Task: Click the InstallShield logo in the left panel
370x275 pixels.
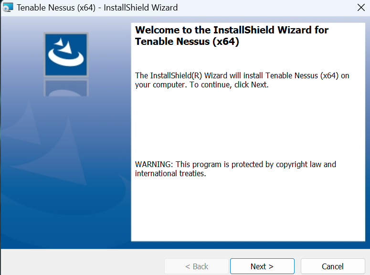Action: click(x=66, y=55)
